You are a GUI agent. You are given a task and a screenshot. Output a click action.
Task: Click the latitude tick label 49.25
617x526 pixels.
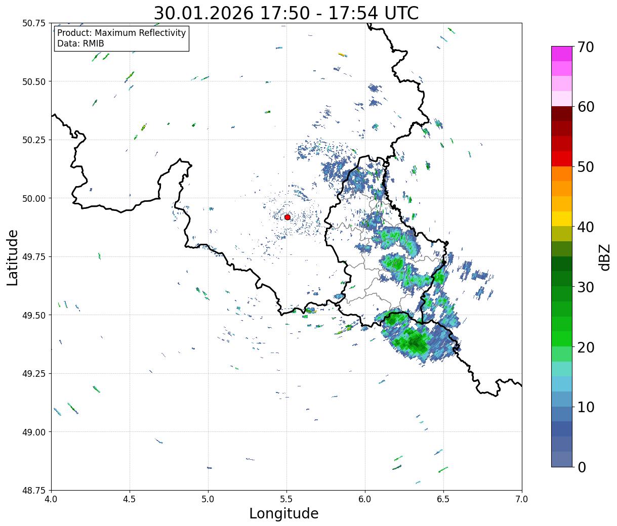point(34,374)
